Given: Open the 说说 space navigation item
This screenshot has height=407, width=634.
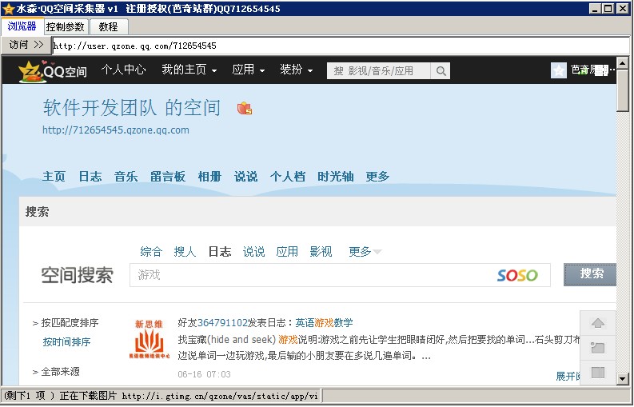Looking at the screenshot, I should point(245,177).
